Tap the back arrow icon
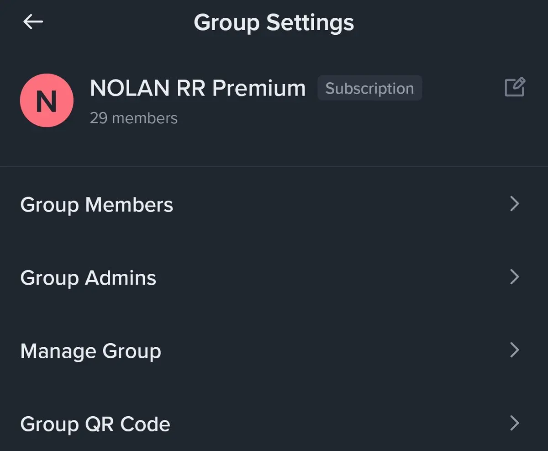548x451 pixels. pos(33,21)
